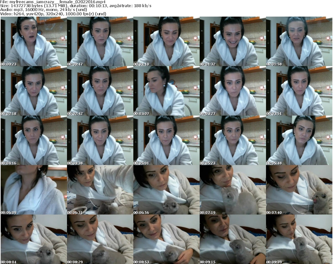Select the thumbnail timestamped 00:06:31
This screenshot has height=264, width=333.
[x=100, y=190]
